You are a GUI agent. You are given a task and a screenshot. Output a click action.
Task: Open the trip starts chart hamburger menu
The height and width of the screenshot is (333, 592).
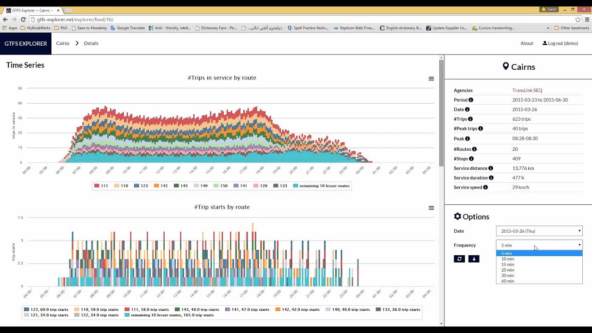(x=431, y=208)
